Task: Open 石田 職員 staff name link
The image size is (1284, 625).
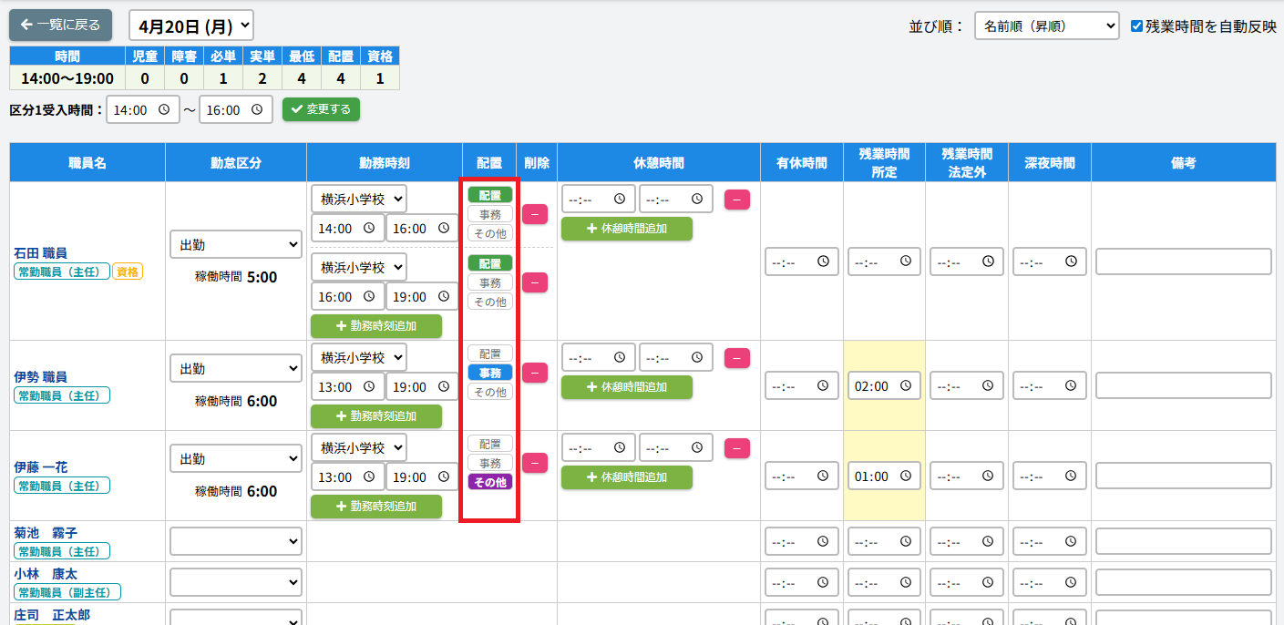Action: [40, 252]
